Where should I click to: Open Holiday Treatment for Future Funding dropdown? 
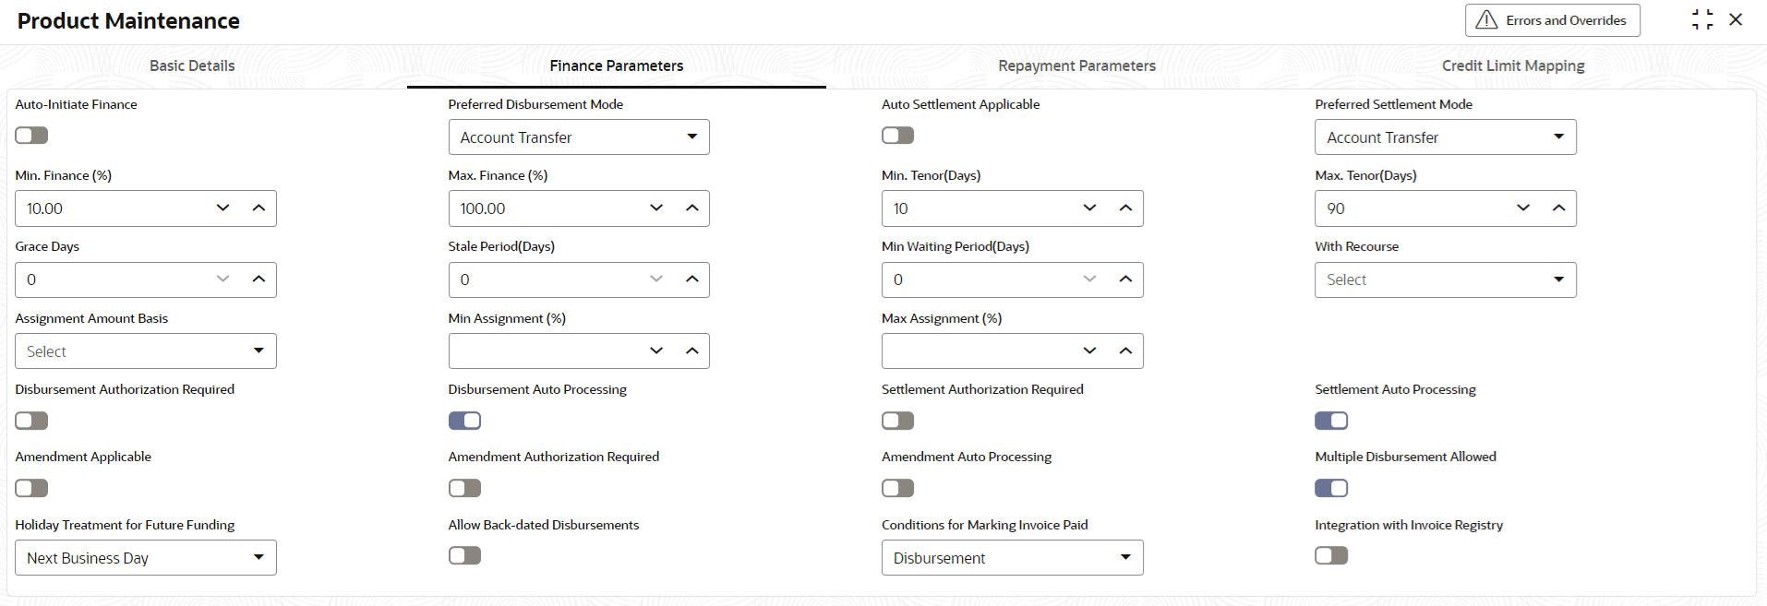[146, 558]
